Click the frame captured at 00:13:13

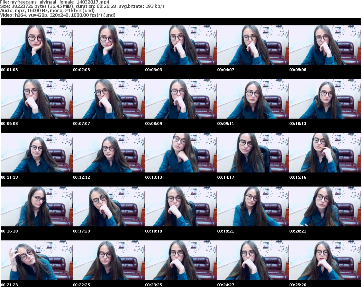[x=181, y=153]
